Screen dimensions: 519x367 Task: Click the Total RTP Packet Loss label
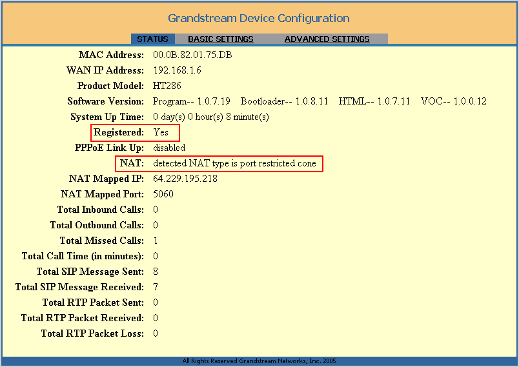click(x=92, y=333)
